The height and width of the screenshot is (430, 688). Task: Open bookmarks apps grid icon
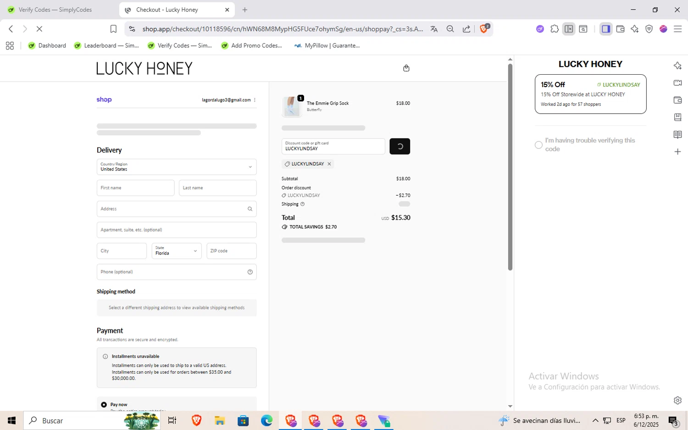pos(10,45)
